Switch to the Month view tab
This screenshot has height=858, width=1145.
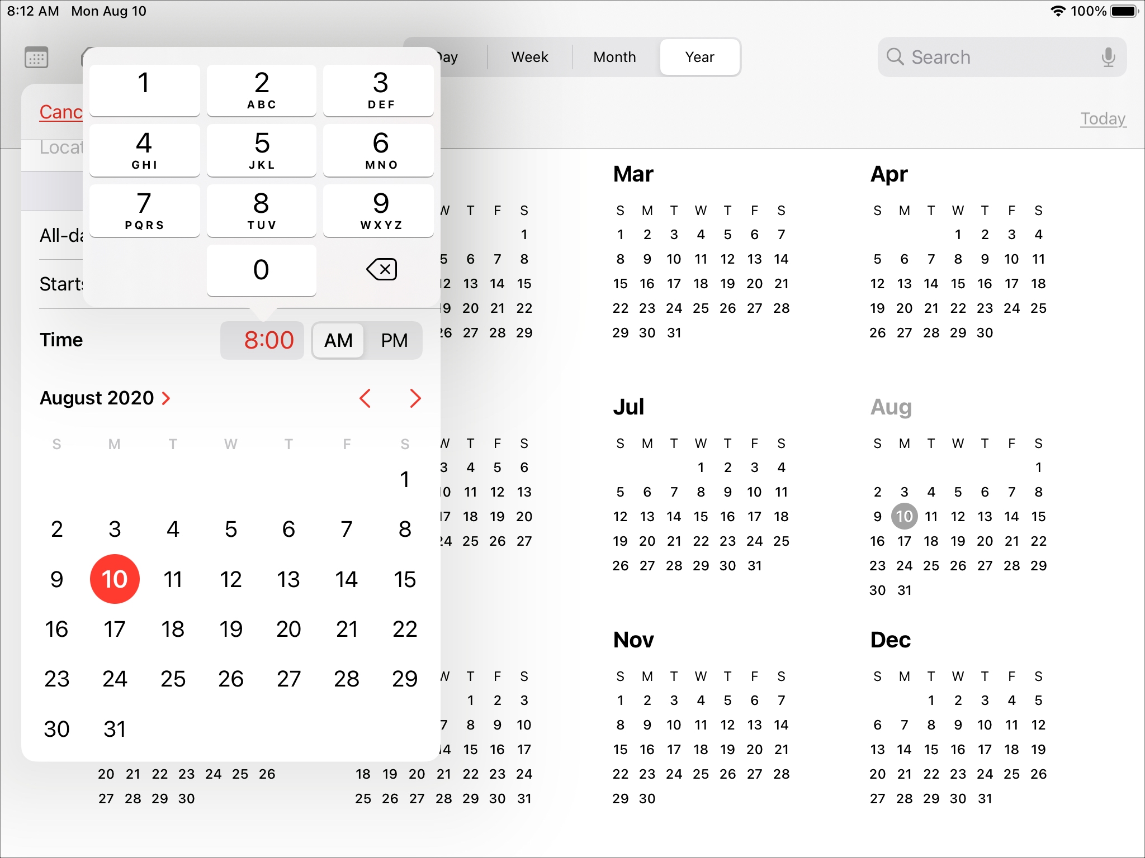615,57
